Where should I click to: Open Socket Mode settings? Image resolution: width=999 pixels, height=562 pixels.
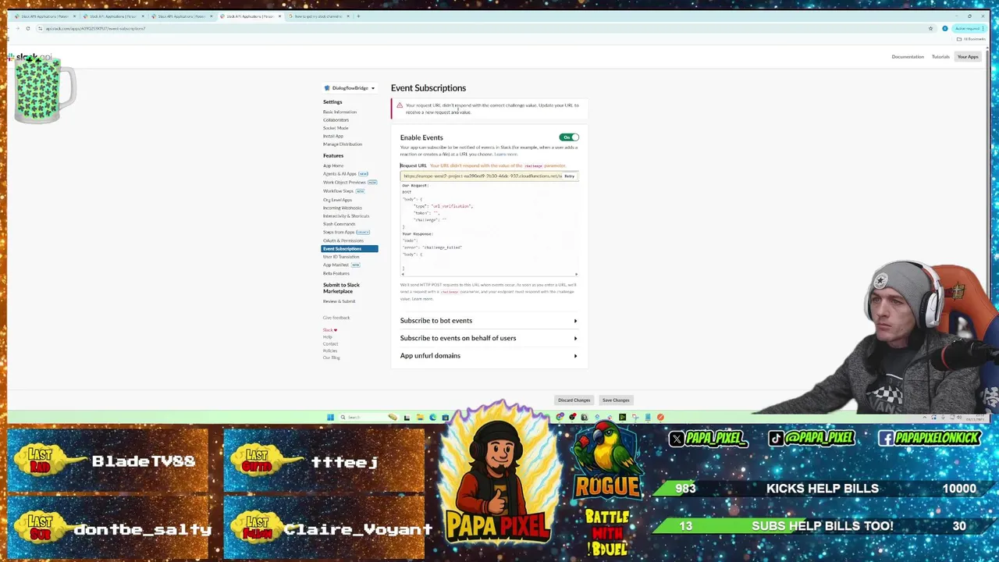pos(336,128)
